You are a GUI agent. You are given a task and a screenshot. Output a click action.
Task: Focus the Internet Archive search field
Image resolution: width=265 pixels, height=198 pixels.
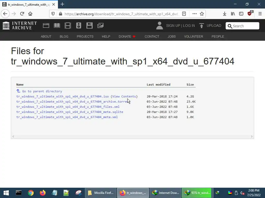coord(242,26)
